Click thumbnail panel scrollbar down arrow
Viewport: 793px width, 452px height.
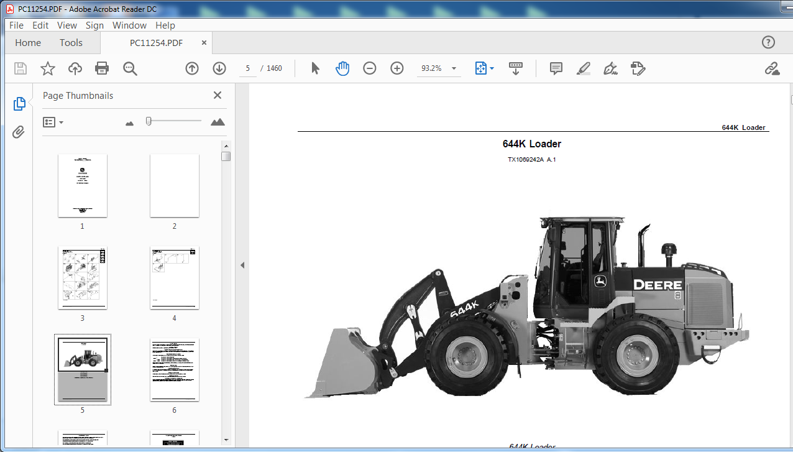226,441
